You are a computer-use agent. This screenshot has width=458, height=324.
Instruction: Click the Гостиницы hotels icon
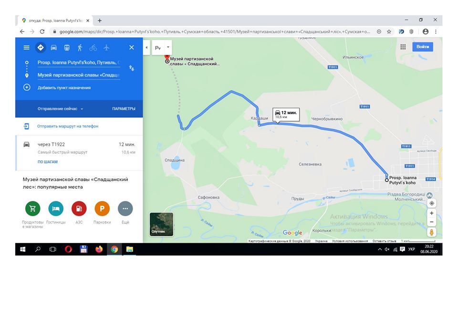56,209
